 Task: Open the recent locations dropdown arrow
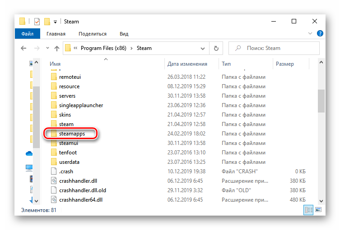47,48
